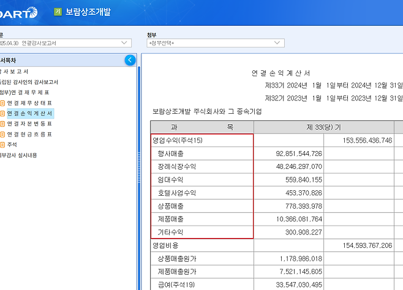
Task: Click the 영업수익(주석15) row label
Action: coord(178,140)
